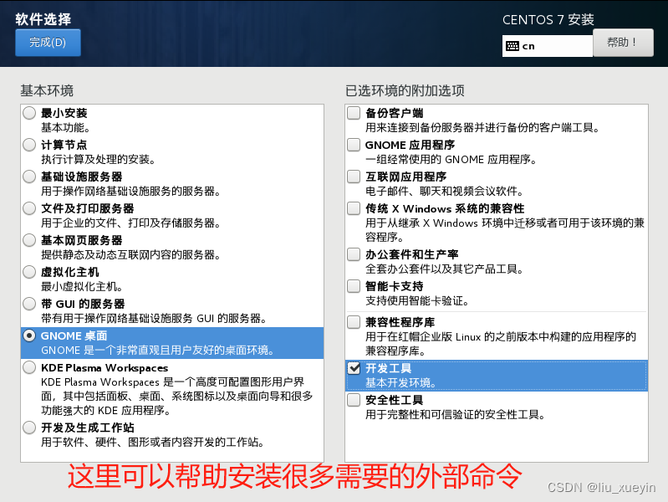
Task: Tick the 智能卡支持 checkbox
Action: (x=354, y=286)
